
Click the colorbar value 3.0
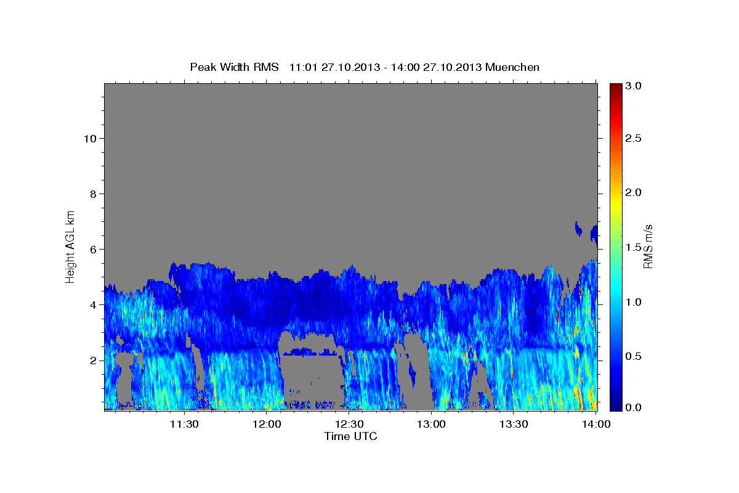point(634,86)
